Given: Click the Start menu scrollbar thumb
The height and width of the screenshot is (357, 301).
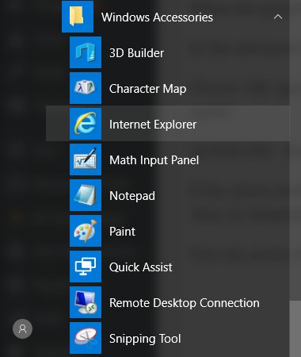Looking at the screenshot, I should (295, 328).
